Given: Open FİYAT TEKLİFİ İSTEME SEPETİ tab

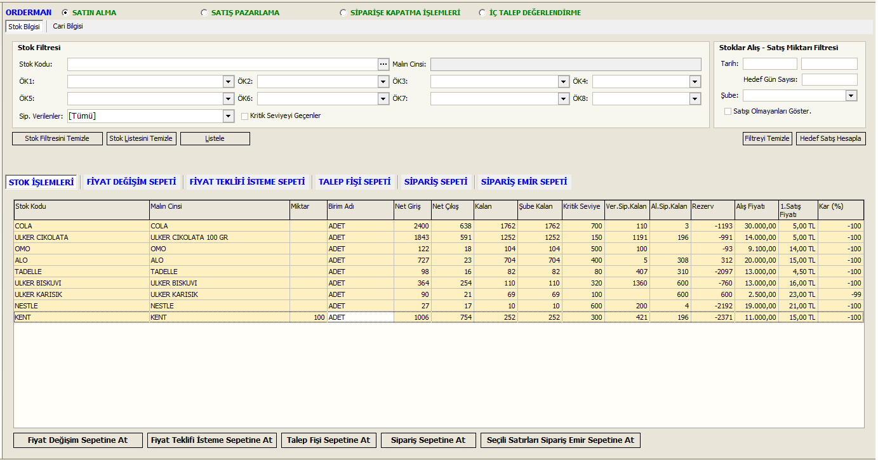Looking at the screenshot, I should 247,182.
